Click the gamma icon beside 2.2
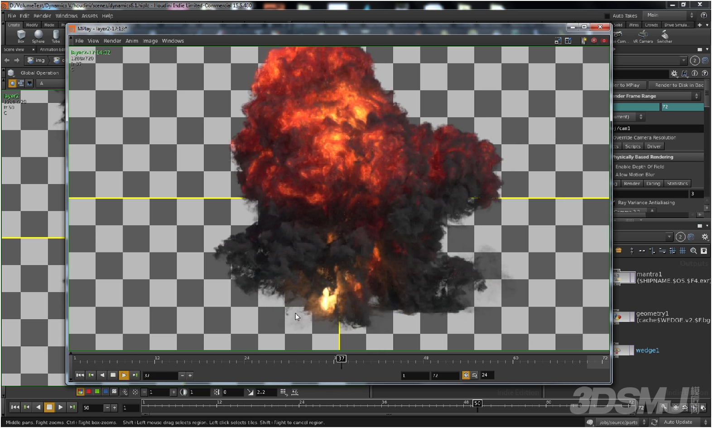The height and width of the screenshot is (428, 712). point(250,392)
